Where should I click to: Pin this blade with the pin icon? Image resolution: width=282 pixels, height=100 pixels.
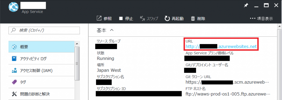pos(246,6)
